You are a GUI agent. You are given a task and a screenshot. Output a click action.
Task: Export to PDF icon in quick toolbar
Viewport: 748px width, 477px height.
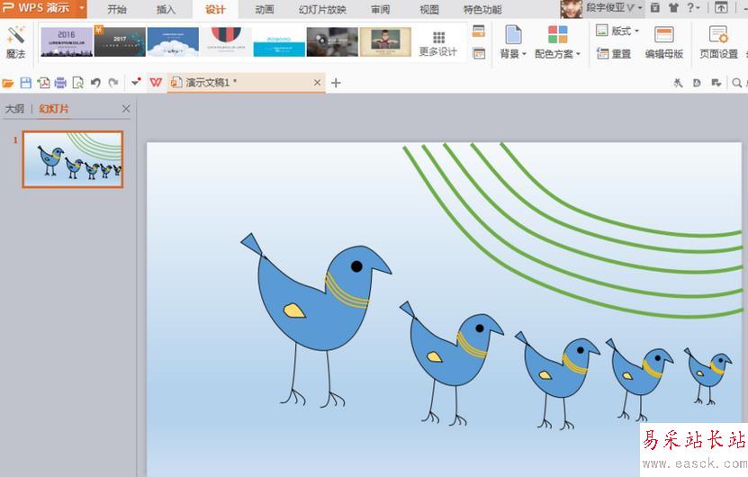point(43,83)
